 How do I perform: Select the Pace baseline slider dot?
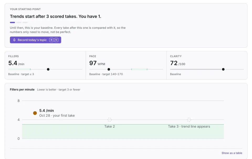point(109,69)
